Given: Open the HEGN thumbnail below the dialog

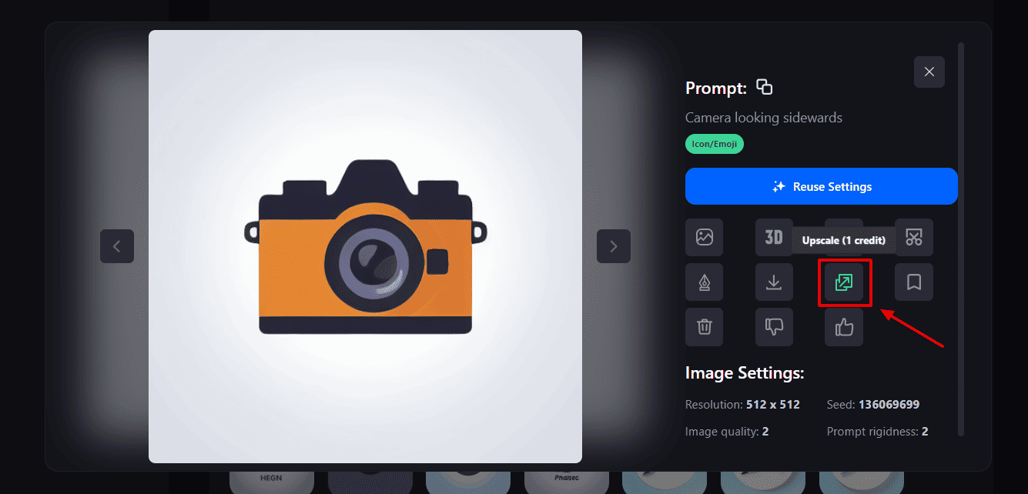Looking at the screenshot, I should tap(271, 480).
